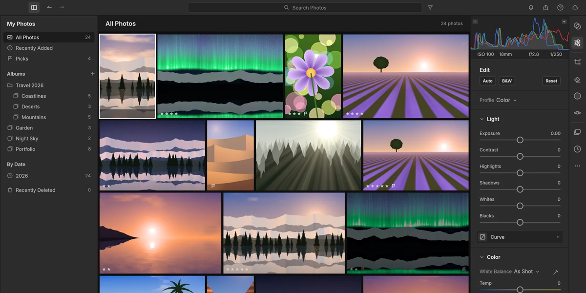Click the Reset button

[x=551, y=81]
